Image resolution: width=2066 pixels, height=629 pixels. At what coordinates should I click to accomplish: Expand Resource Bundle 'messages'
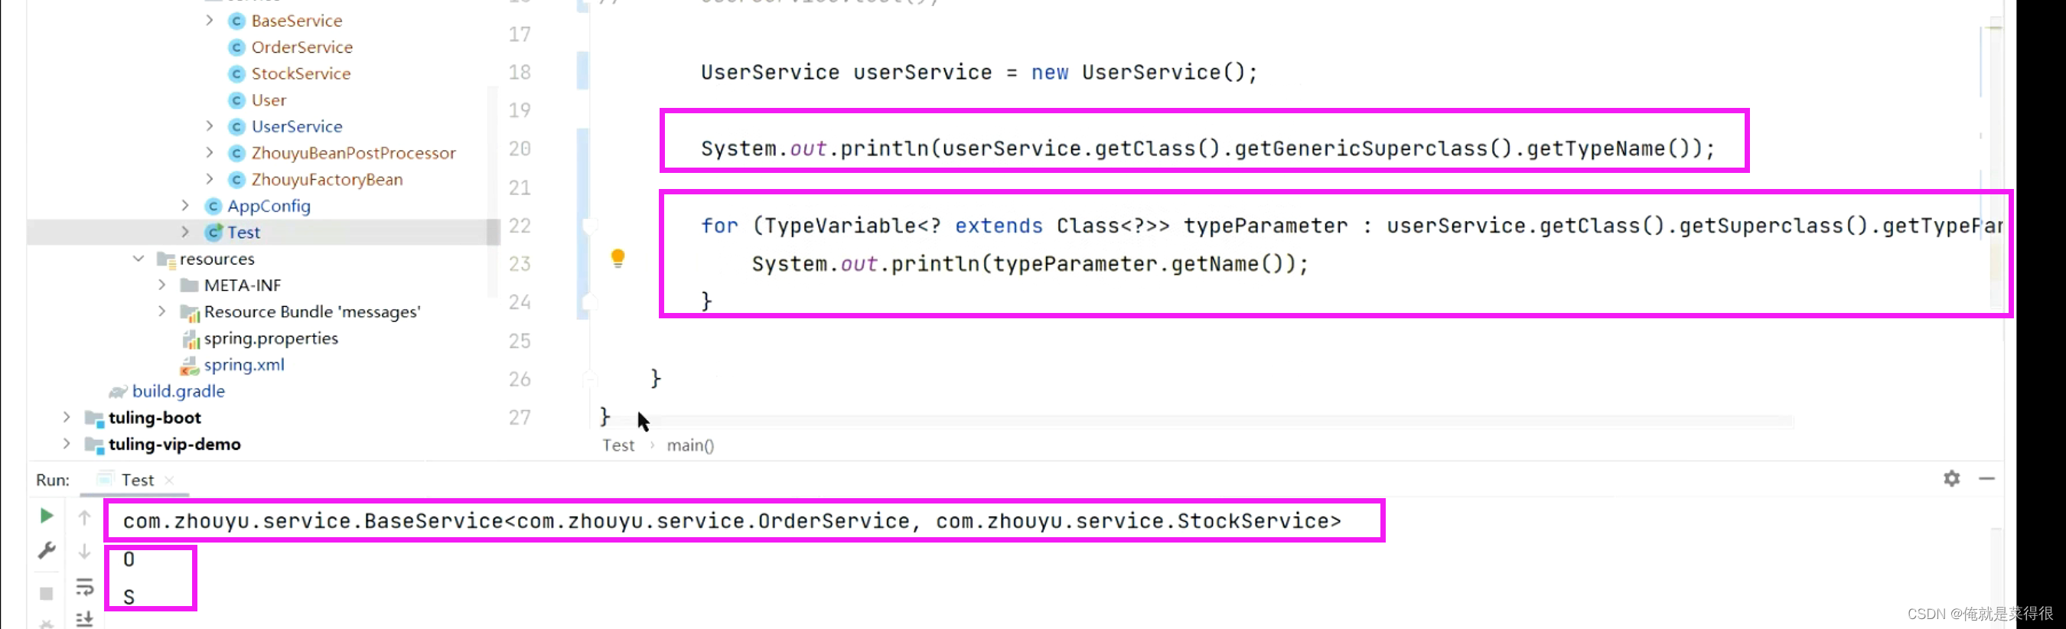(x=162, y=311)
